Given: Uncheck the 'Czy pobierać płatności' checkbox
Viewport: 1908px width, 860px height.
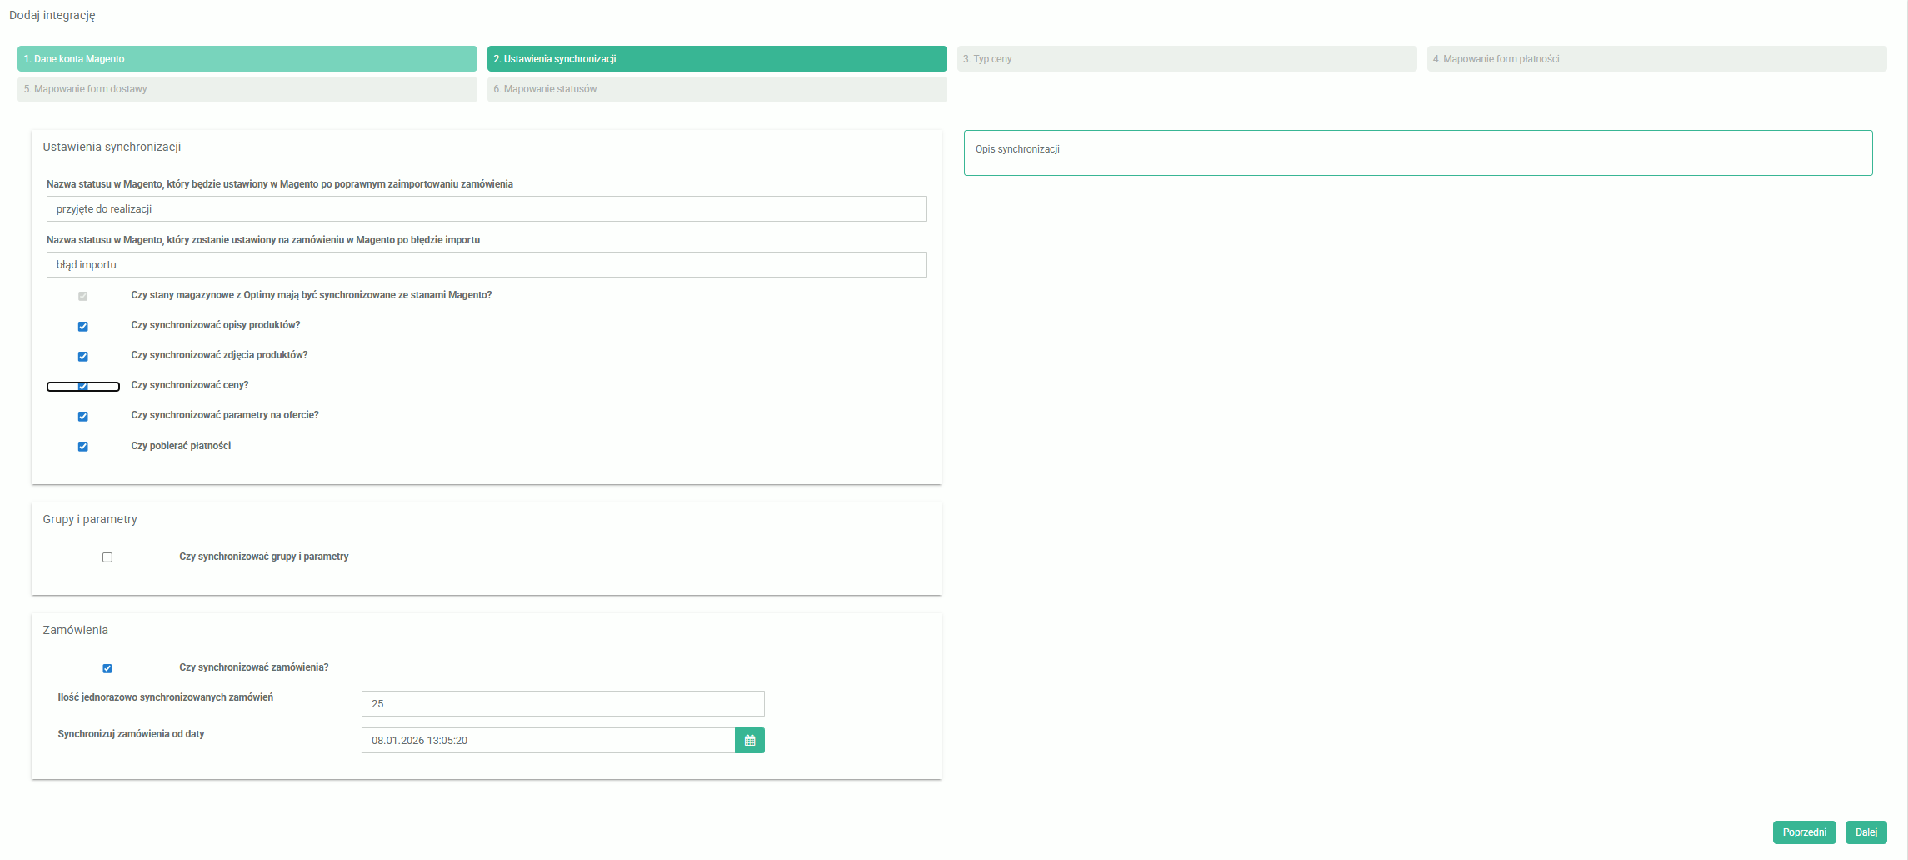Looking at the screenshot, I should (83, 447).
